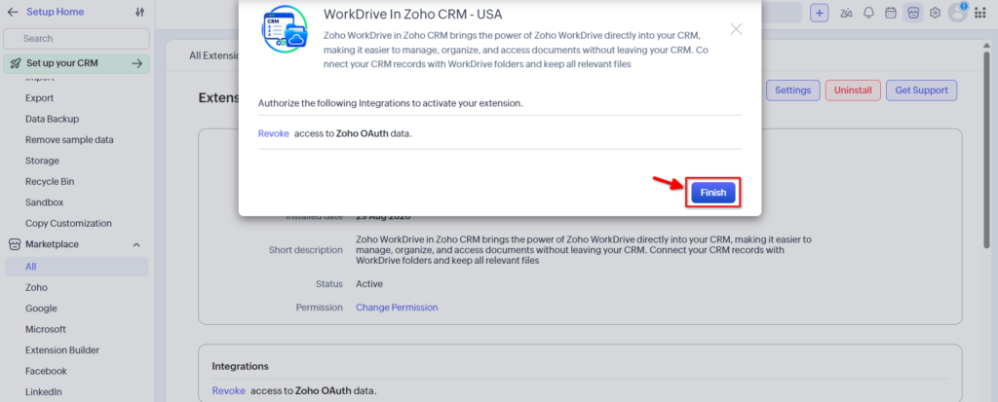Open Extension Builder in sidebar
The height and width of the screenshot is (402, 998).
(x=62, y=350)
